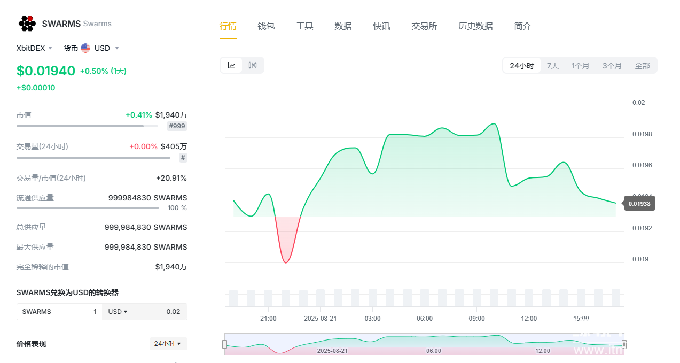Click the US flag currency icon
Viewport: 680px width, 363px height.
click(85, 48)
